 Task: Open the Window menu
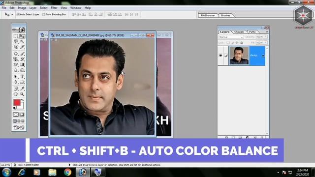point(76,8)
